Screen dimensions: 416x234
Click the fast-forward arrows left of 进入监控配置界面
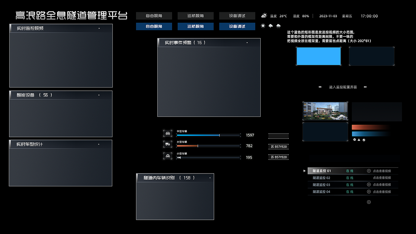(x=320, y=87)
